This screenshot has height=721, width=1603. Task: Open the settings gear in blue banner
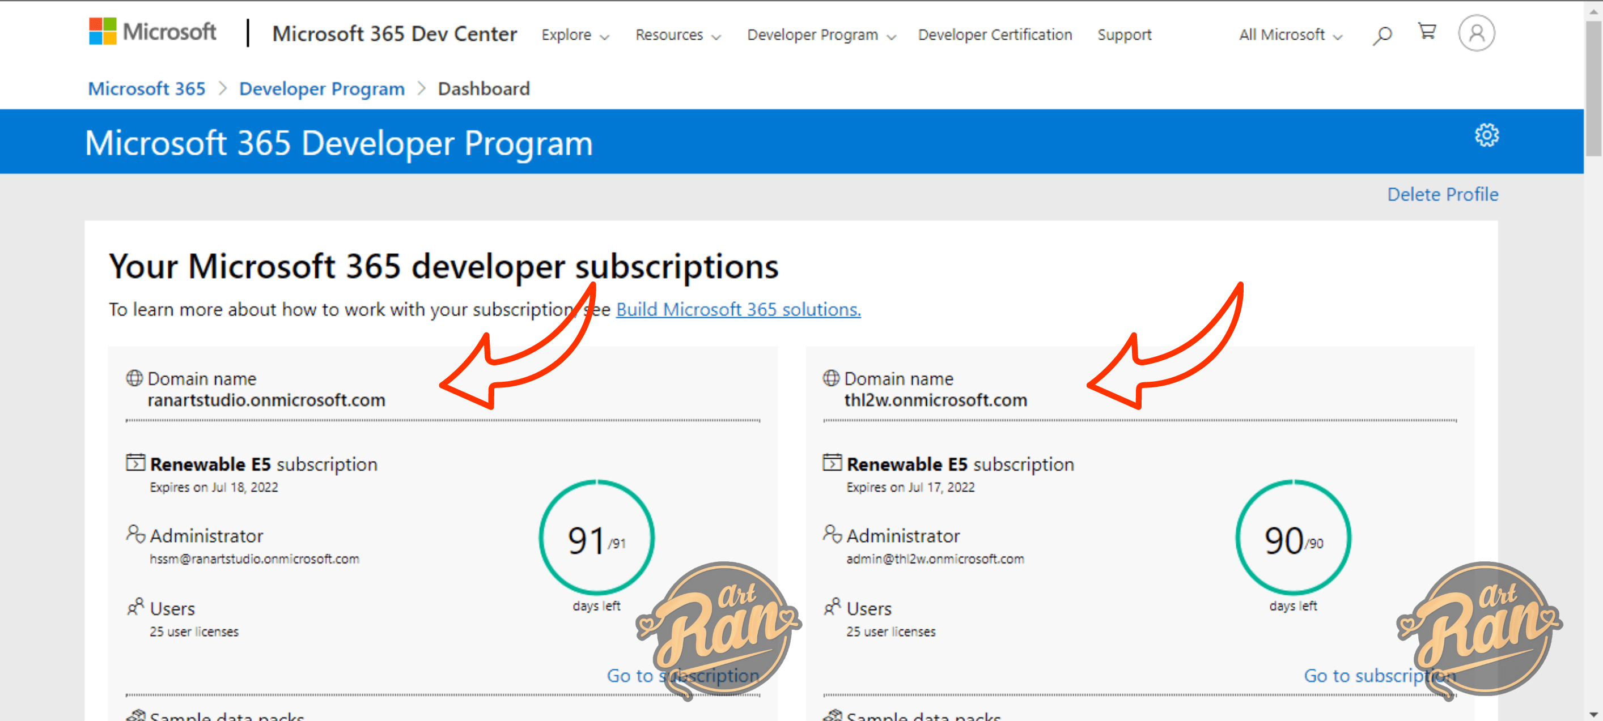pyautogui.click(x=1487, y=135)
